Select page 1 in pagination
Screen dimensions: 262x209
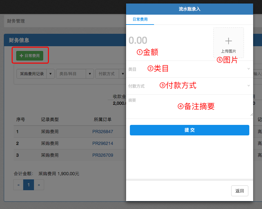point(29,185)
